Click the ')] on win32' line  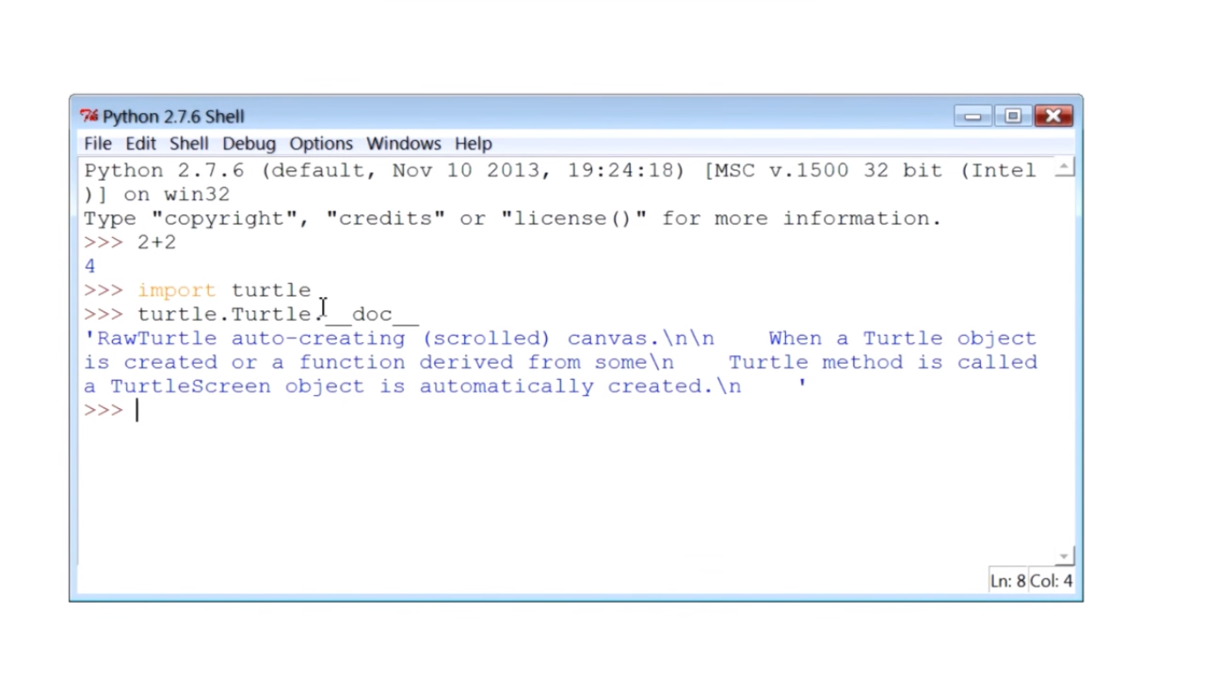coord(157,195)
